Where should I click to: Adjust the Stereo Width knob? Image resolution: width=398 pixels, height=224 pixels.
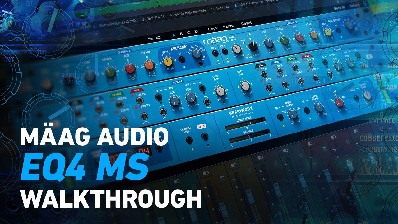(319, 108)
